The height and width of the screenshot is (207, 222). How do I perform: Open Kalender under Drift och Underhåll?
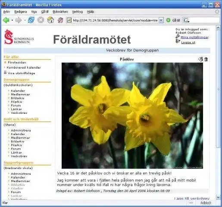pyautogui.click(x=18, y=134)
